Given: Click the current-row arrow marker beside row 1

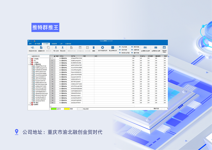Looking at the screenshot, I should pos(51,58).
